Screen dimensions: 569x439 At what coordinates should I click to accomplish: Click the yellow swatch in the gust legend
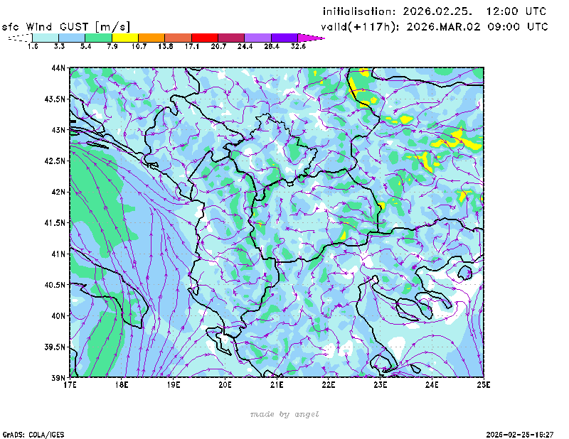[125, 37]
